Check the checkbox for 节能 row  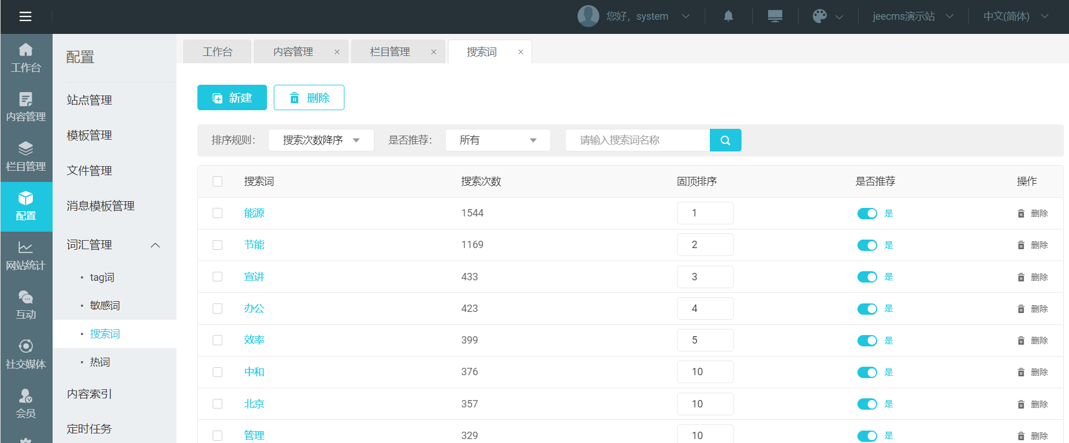(217, 245)
